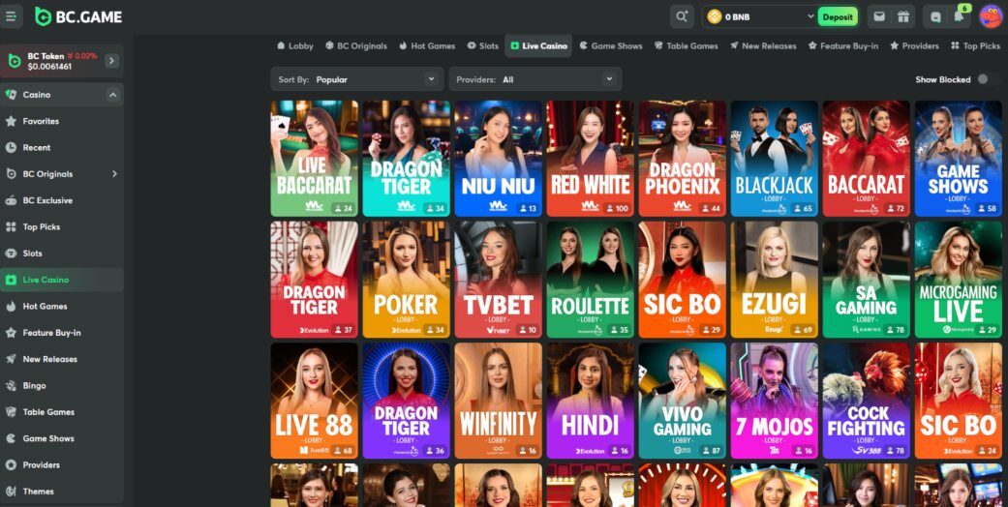Open the search icon in header
Viewport: 1008px width, 507px height.
point(682,16)
